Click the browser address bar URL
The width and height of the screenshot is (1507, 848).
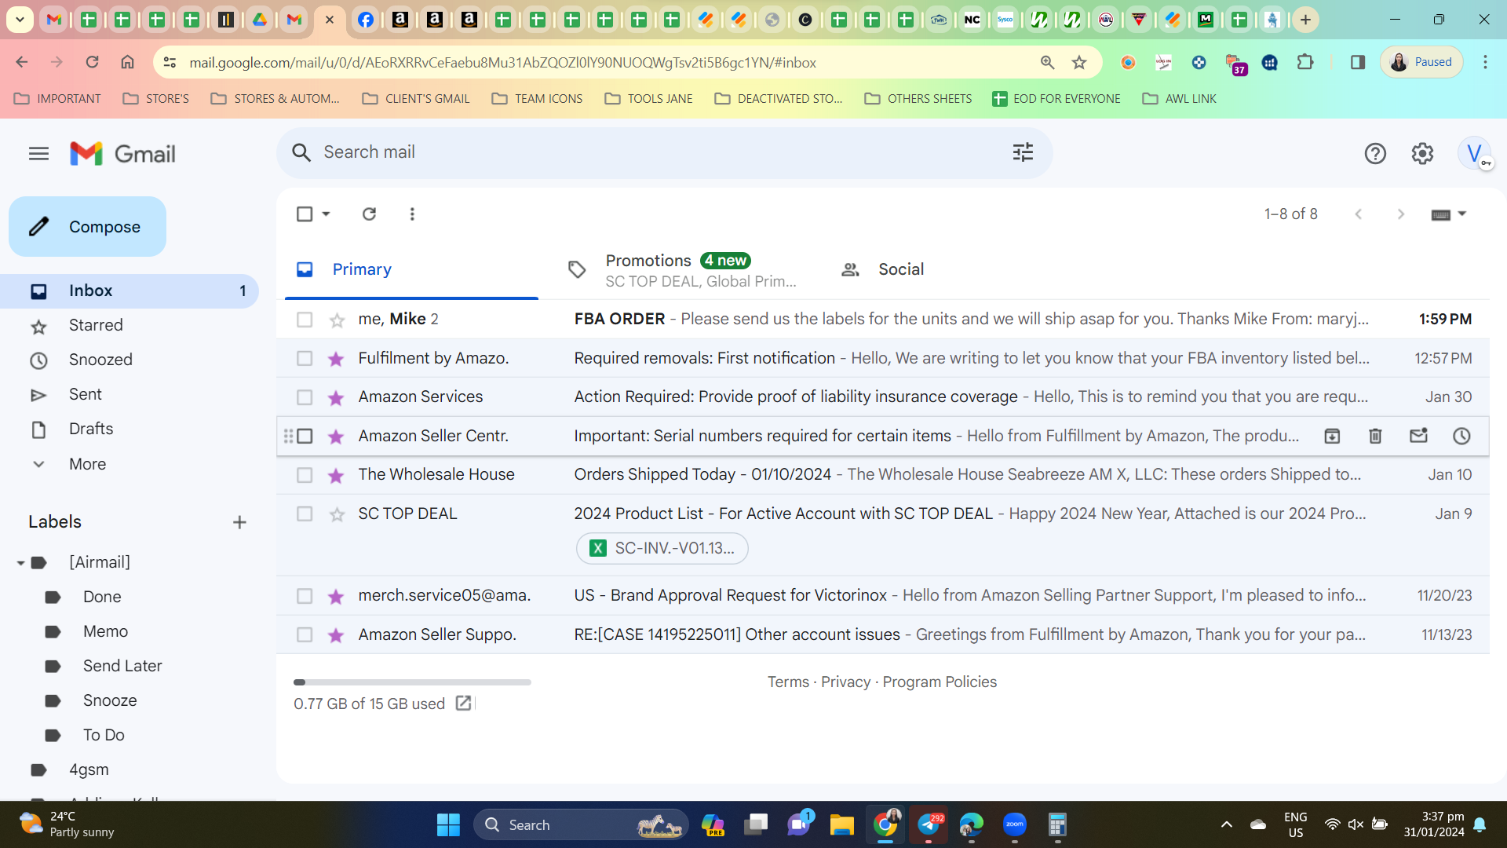click(x=502, y=63)
